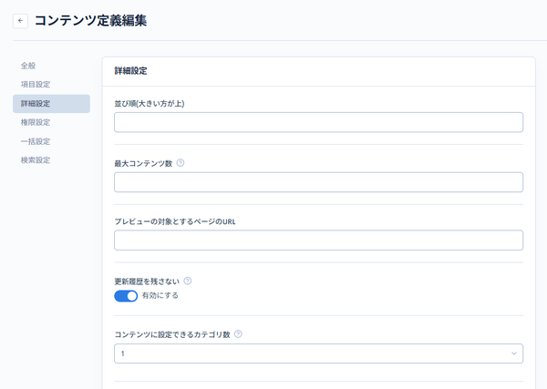Open the カテゴリ数 dropdown showing 1

click(x=318, y=353)
